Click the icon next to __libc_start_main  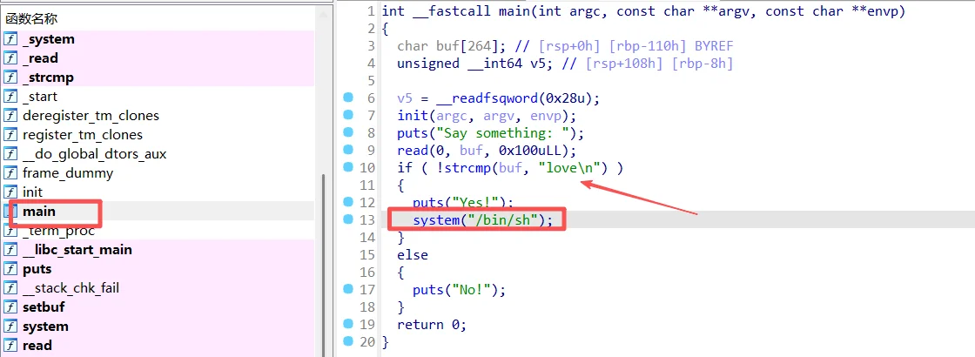pyautogui.click(x=10, y=250)
